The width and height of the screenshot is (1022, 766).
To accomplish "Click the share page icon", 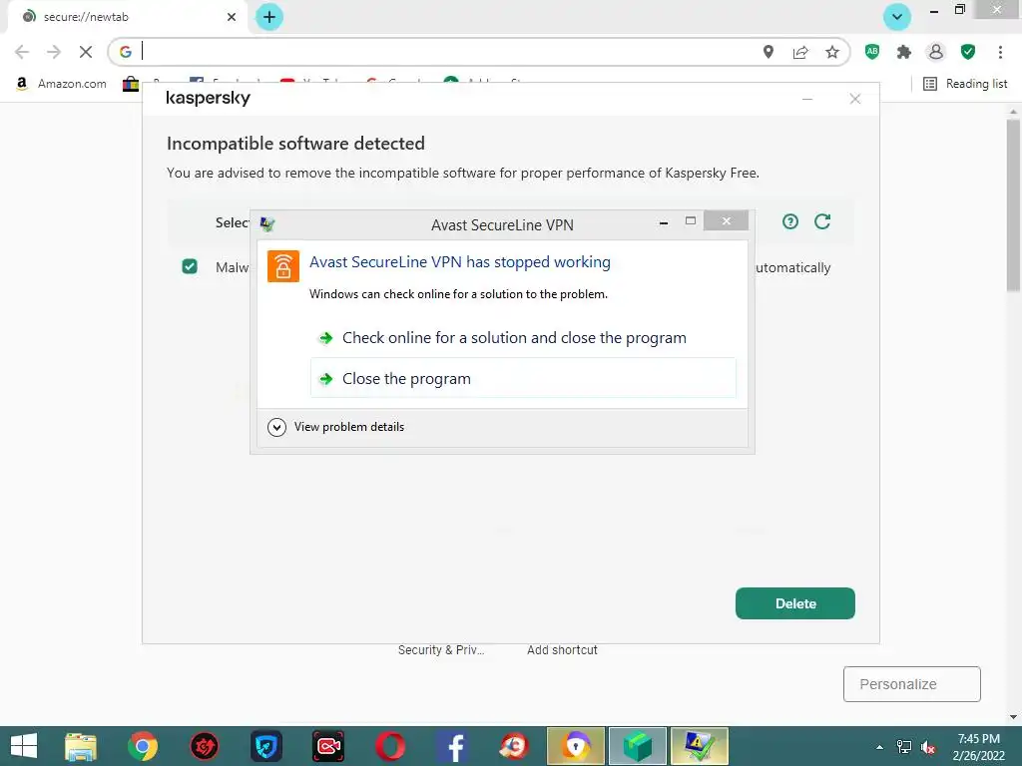I will coord(800,52).
